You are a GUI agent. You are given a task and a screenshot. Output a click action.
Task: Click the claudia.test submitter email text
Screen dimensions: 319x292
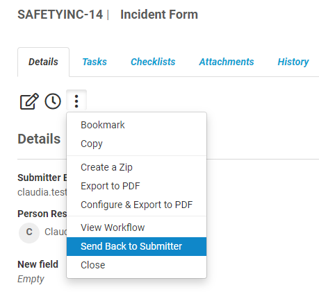[x=42, y=192]
